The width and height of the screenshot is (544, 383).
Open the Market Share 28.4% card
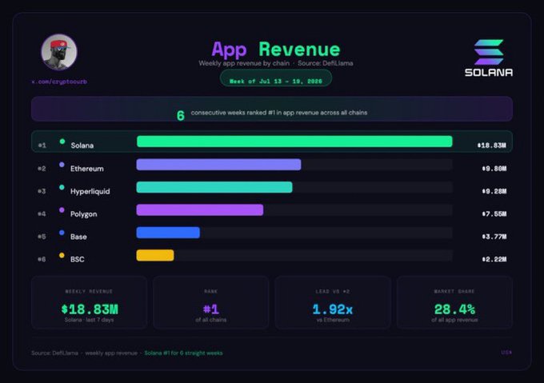point(454,302)
